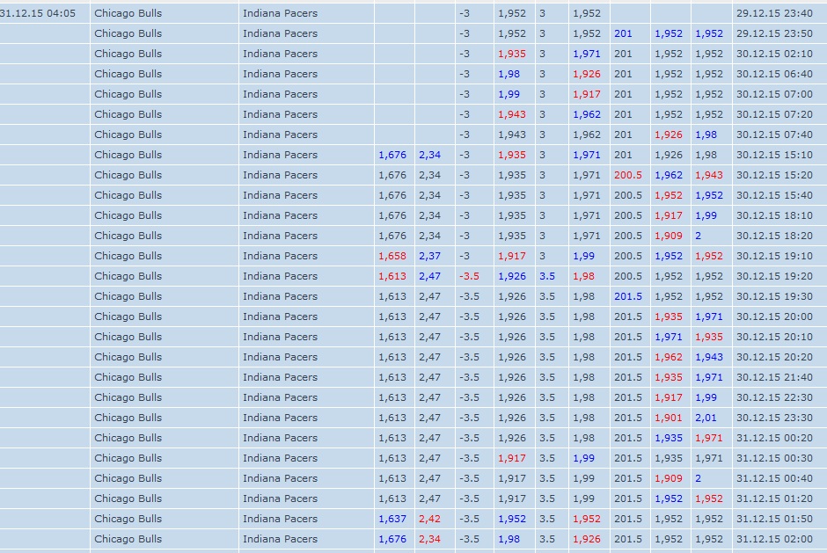Select red 1,943 in the 30.12.15 07:20 row
827x553 pixels.
[512, 114]
